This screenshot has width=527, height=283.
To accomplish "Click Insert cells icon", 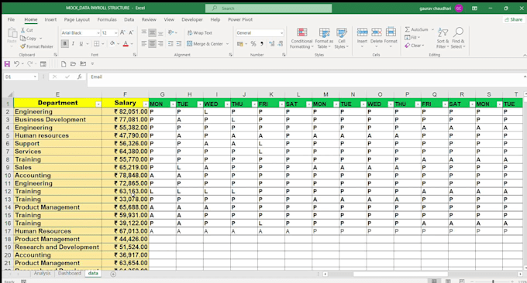I will pos(362,32).
